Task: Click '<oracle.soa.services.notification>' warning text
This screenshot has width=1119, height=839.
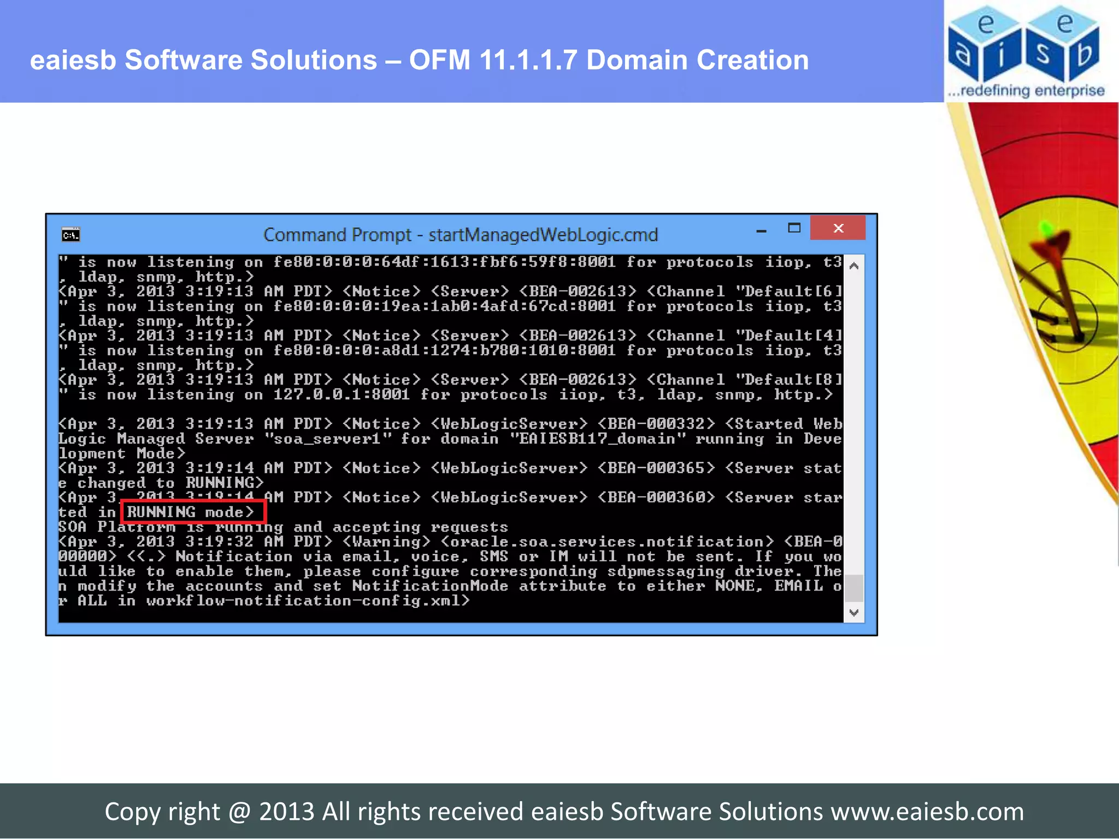Action: pos(607,542)
